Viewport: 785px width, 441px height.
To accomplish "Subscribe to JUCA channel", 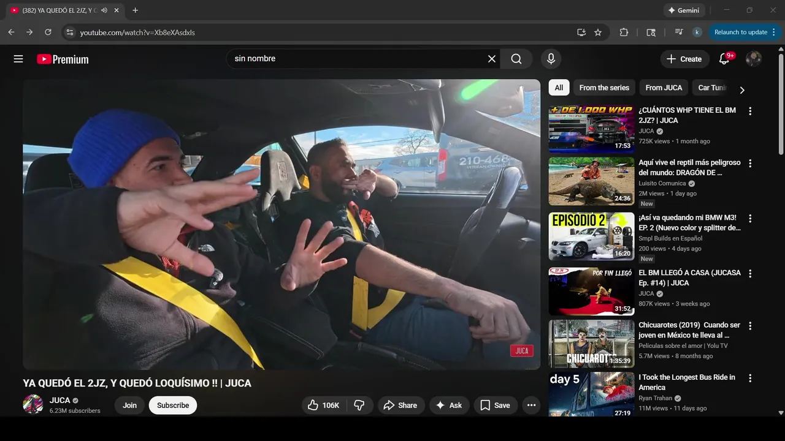I will coord(173,405).
